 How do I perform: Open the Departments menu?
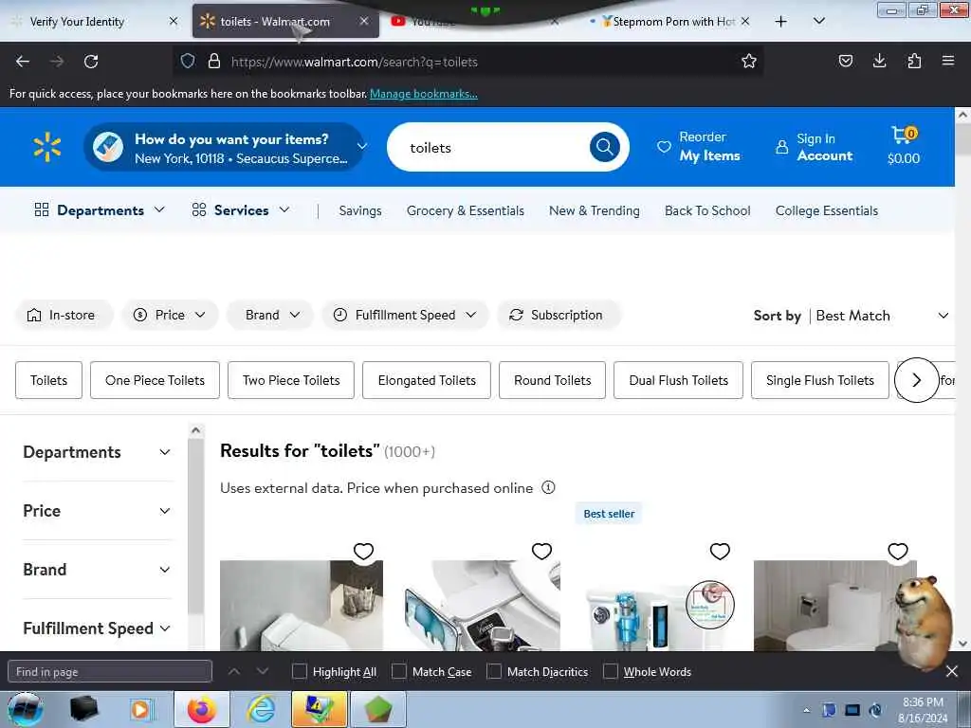[x=100, y=210]
